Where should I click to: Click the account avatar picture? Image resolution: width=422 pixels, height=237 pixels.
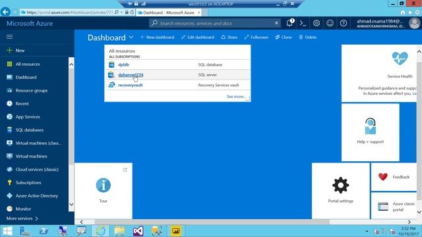point(415,23)
